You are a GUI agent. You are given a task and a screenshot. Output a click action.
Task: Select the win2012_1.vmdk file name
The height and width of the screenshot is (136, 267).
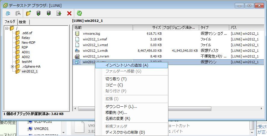[x=95, y=51]
